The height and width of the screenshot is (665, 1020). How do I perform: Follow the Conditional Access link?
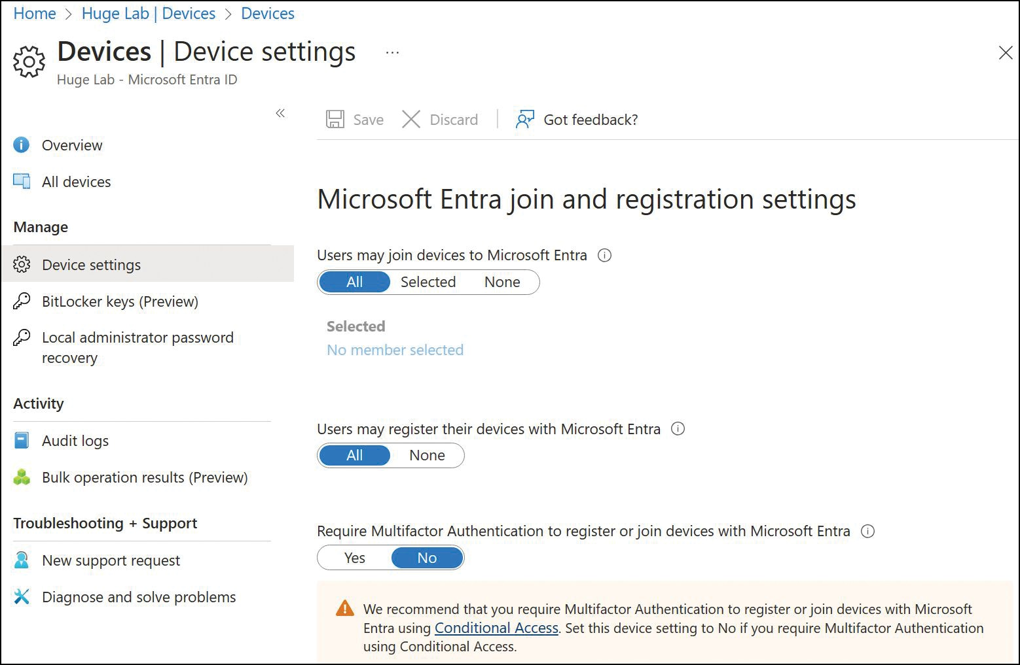496,628
